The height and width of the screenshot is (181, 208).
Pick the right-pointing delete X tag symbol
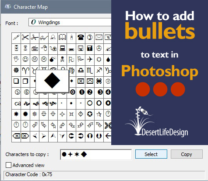25,136
